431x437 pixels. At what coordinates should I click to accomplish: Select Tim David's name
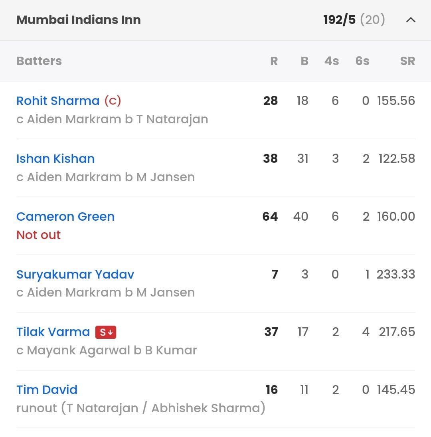click(x=47, y=390)
